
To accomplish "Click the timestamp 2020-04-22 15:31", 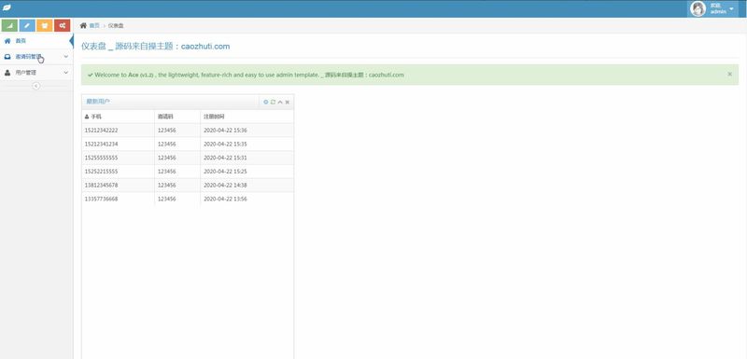I will 225,158.
